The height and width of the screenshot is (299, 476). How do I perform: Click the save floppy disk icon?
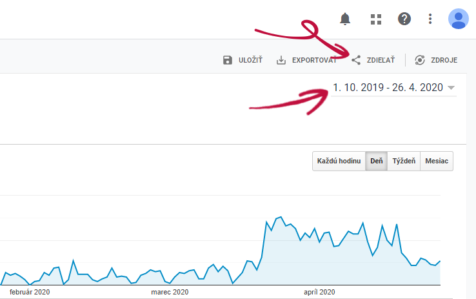pos(228,60)
